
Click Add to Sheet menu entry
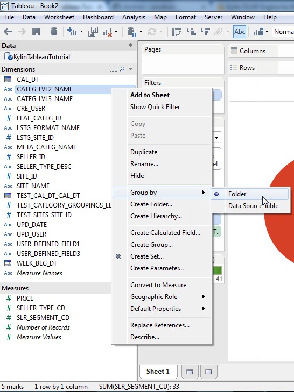[150, 95]
